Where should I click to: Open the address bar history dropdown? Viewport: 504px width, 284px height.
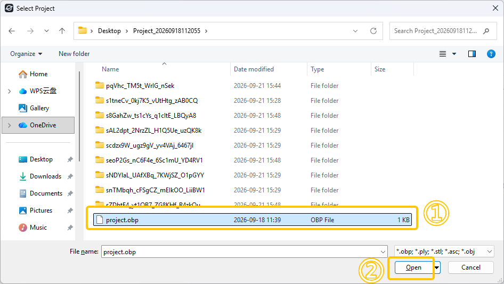(x=355, y=31)
